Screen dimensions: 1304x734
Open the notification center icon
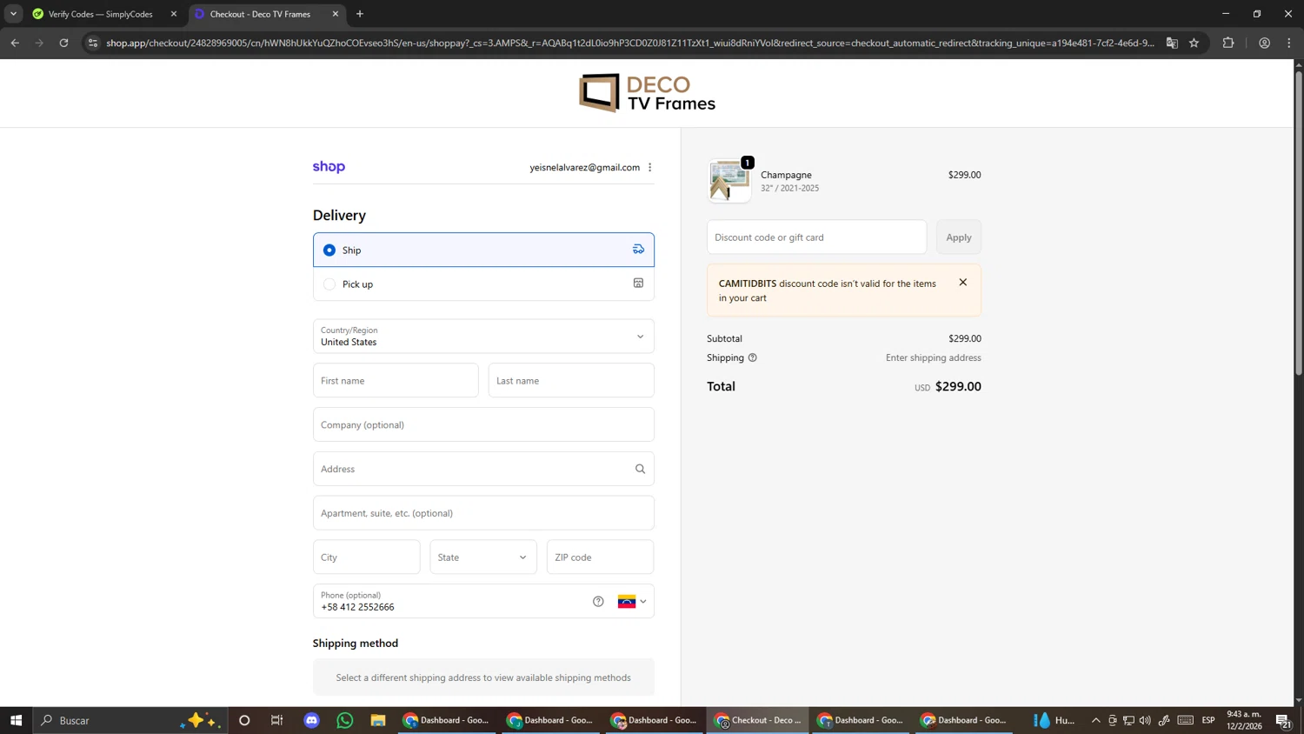click(1283, 720)
